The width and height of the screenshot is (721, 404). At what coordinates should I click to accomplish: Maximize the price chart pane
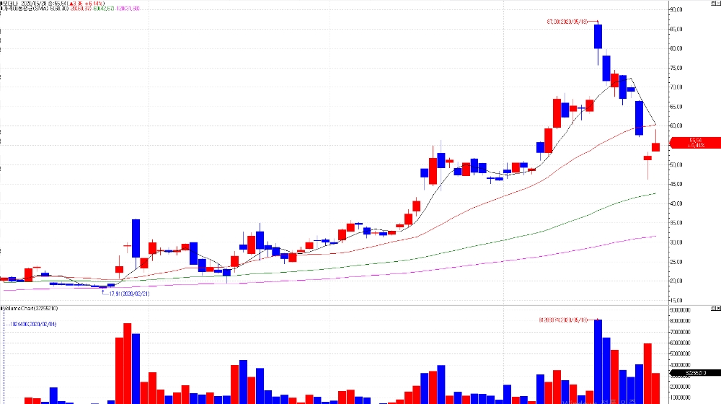tap(713, 3)
